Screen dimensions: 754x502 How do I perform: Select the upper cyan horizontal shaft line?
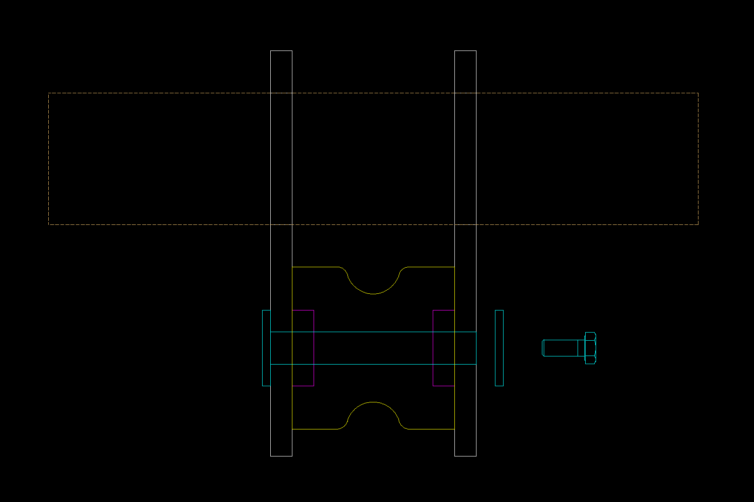(x=374, y=332)
